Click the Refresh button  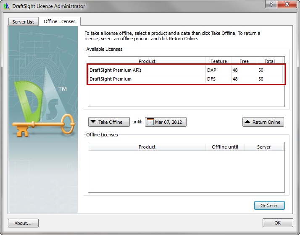tap(269, 205)
